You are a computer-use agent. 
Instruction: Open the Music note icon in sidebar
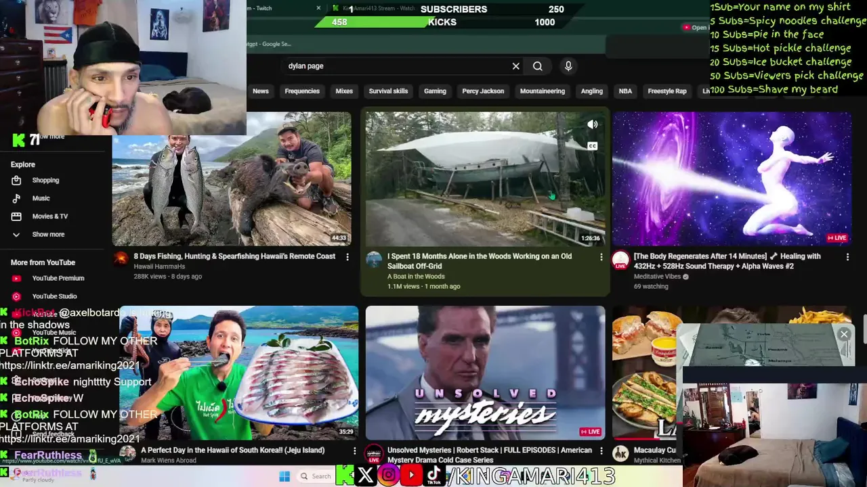coord(16,198)
